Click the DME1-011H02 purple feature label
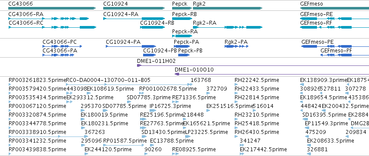 pos(156,61)
